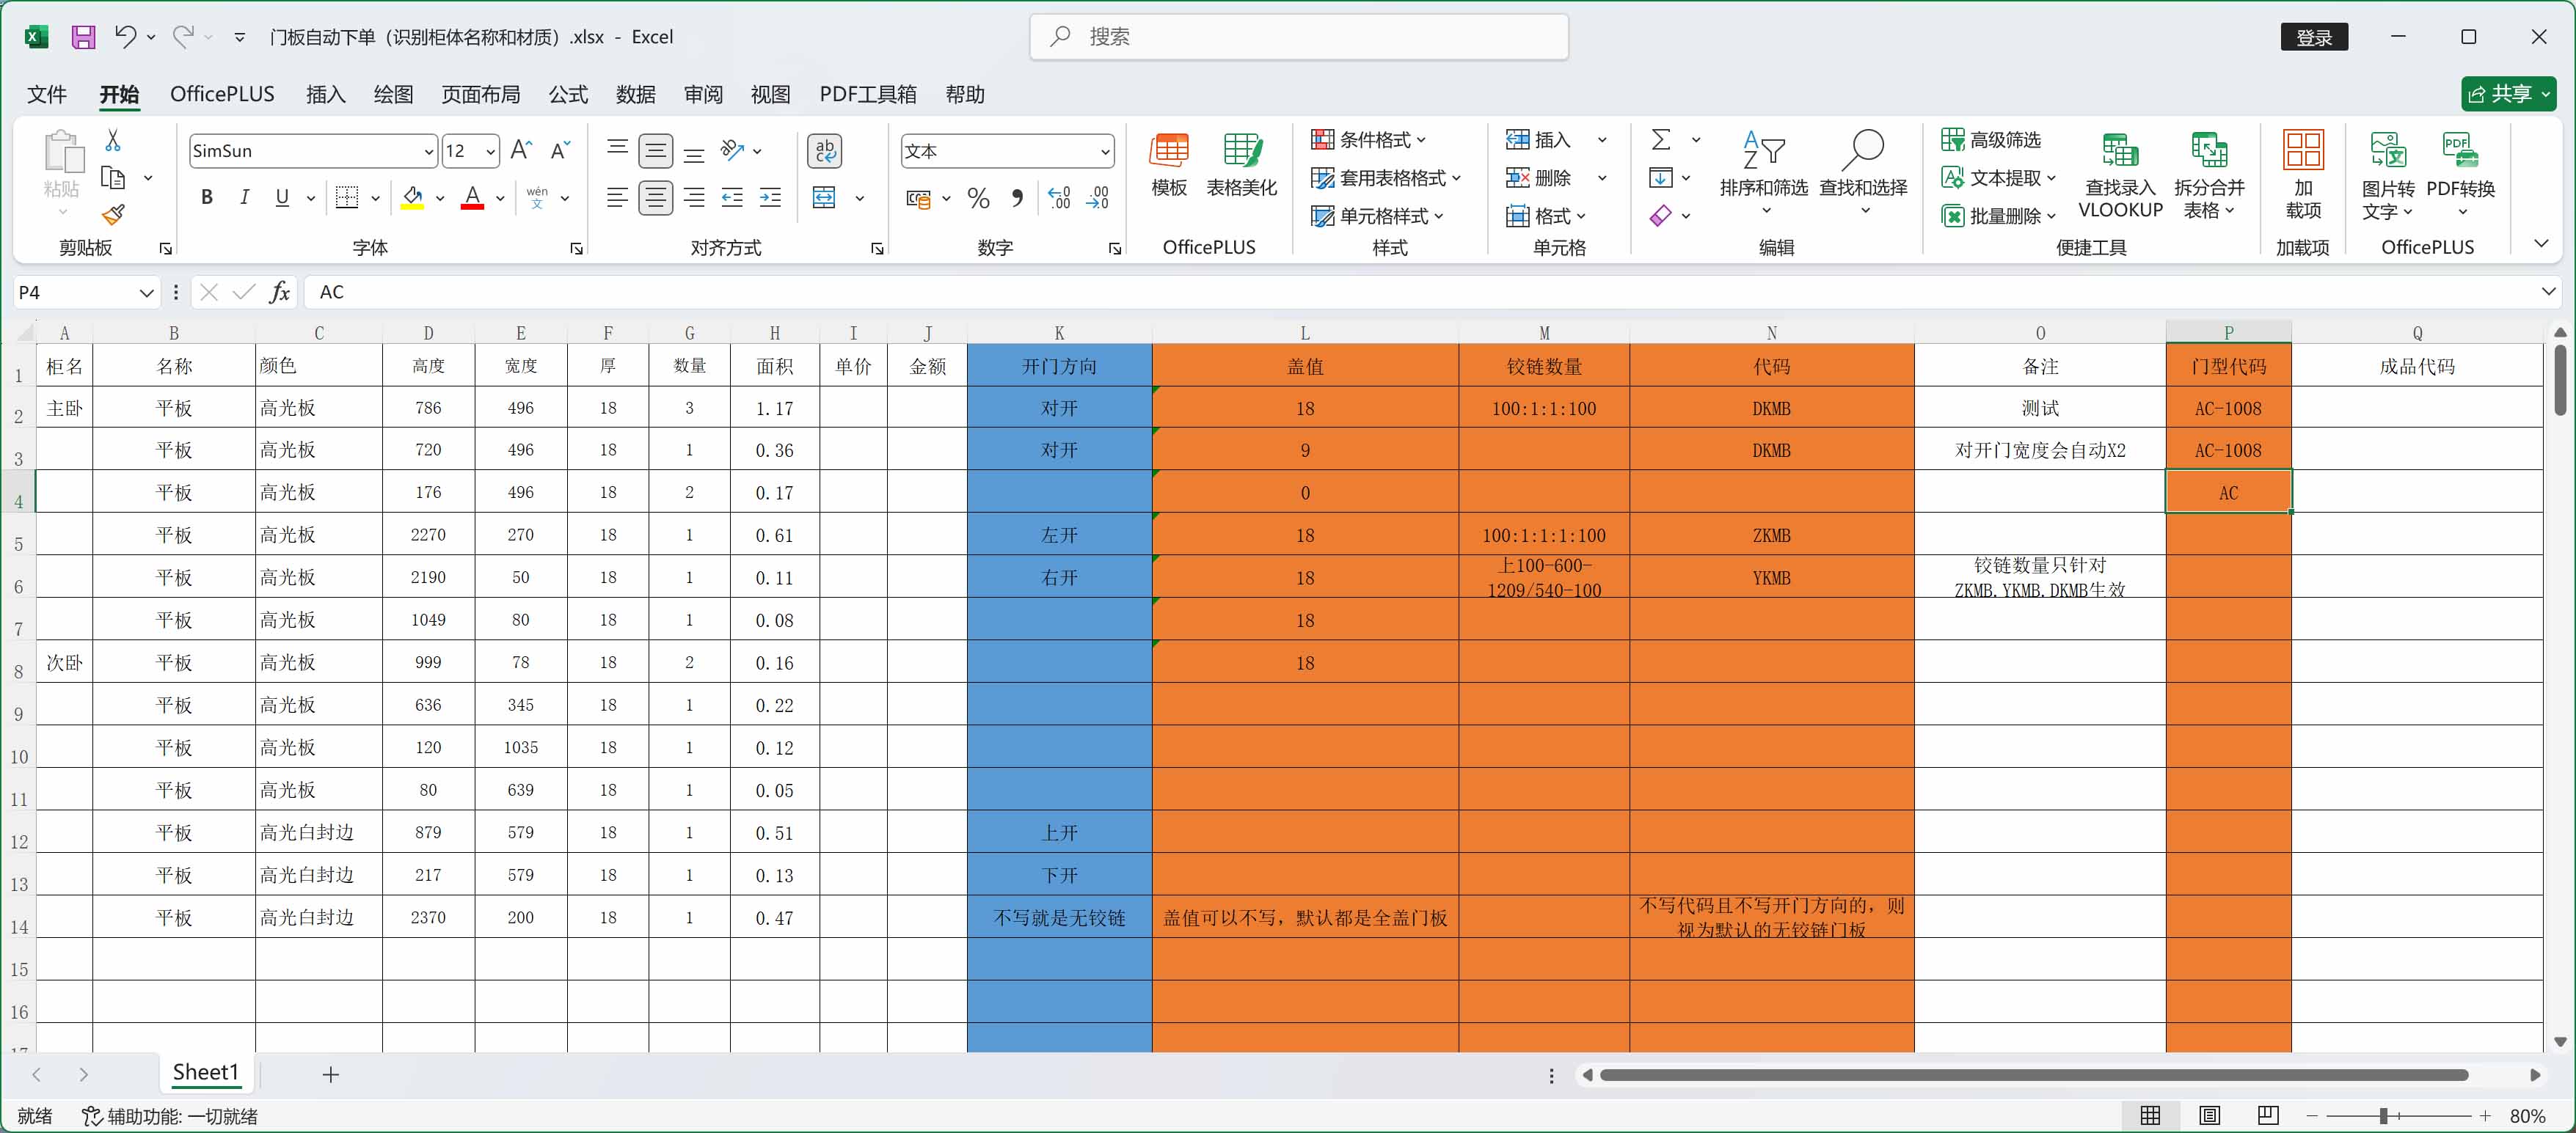Open the number format dropdown showing 文本

[1104, 152]
